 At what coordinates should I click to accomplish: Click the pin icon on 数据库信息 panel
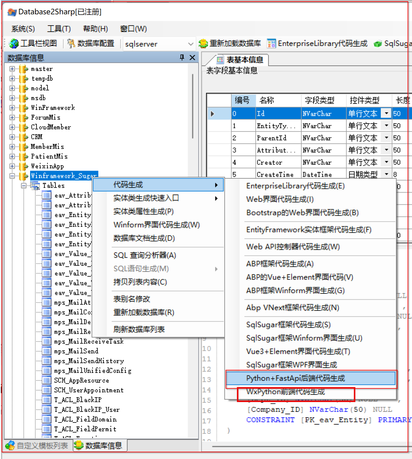182,57
